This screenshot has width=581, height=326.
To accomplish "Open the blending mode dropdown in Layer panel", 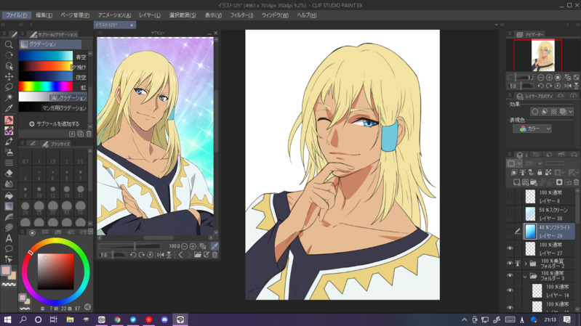I will (534, 163).
